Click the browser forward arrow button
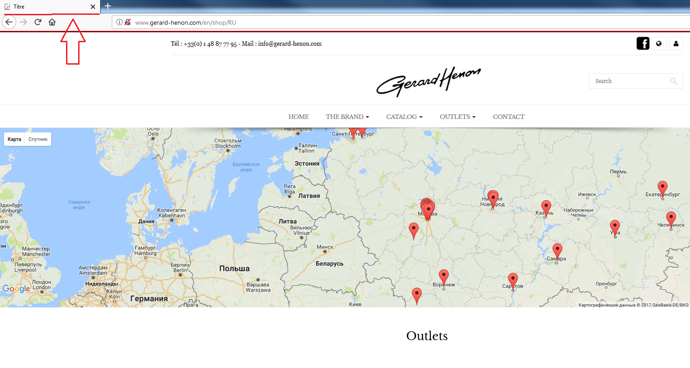This screenshot has width=690, height=368. tap(23, 22)
